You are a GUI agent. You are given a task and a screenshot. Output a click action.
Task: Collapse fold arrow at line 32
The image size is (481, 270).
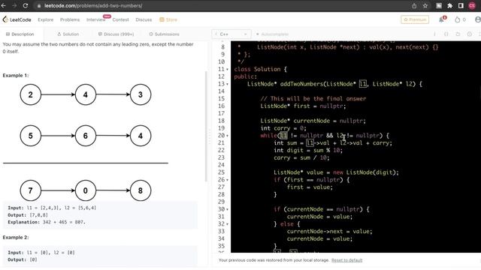pyautogui.click(x=227, y=224)
